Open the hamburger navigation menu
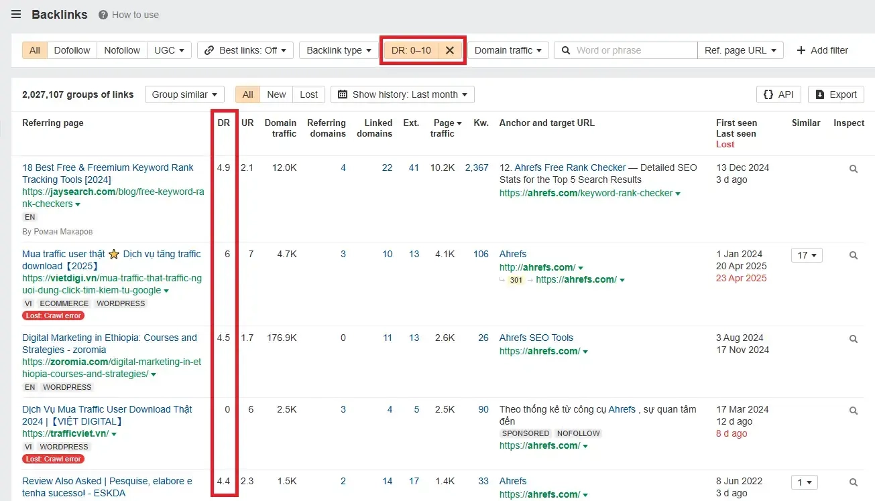This screenshot has height=501, width=875. click(x=16, y=15)
